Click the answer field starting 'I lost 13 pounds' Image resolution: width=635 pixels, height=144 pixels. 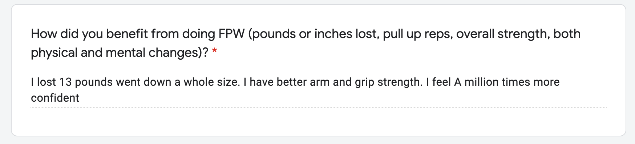coord(318,90)
